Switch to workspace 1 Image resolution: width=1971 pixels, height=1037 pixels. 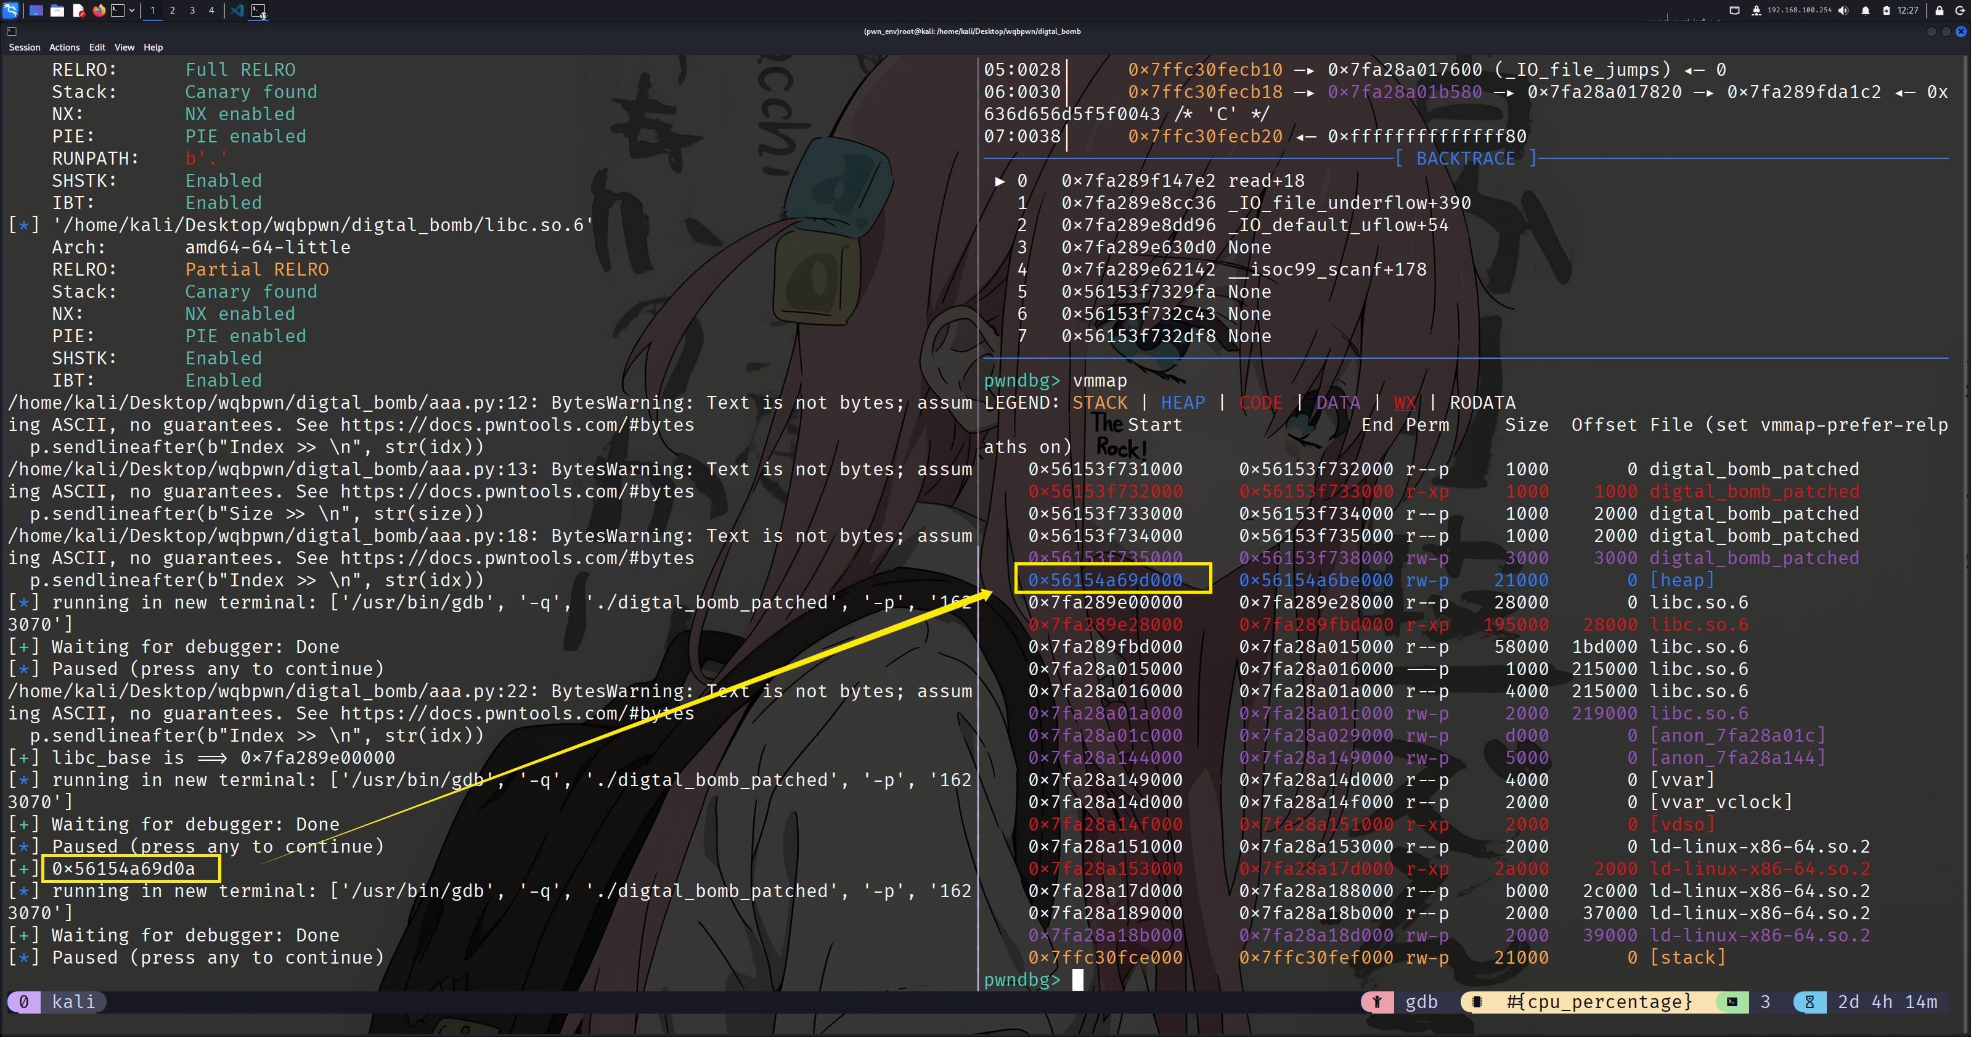153,10
